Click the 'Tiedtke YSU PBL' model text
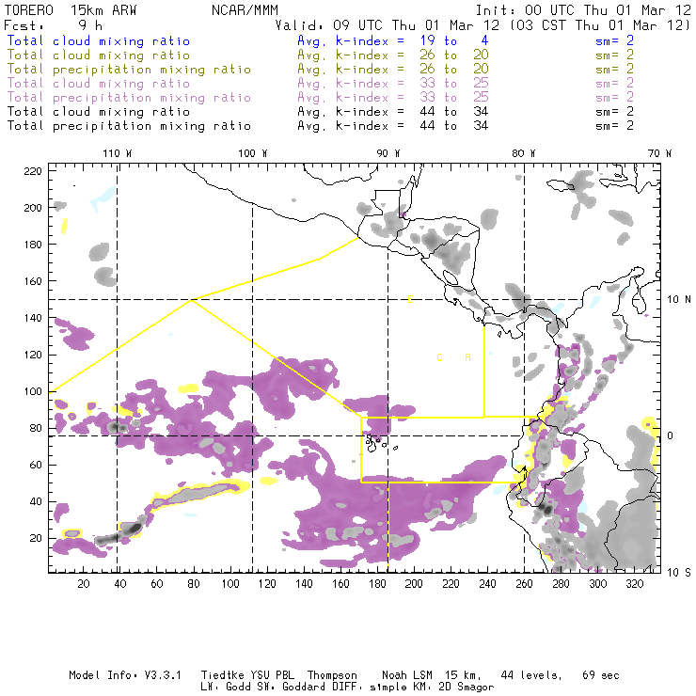This screenshot has width=696, height=696. tap(247, 675)
